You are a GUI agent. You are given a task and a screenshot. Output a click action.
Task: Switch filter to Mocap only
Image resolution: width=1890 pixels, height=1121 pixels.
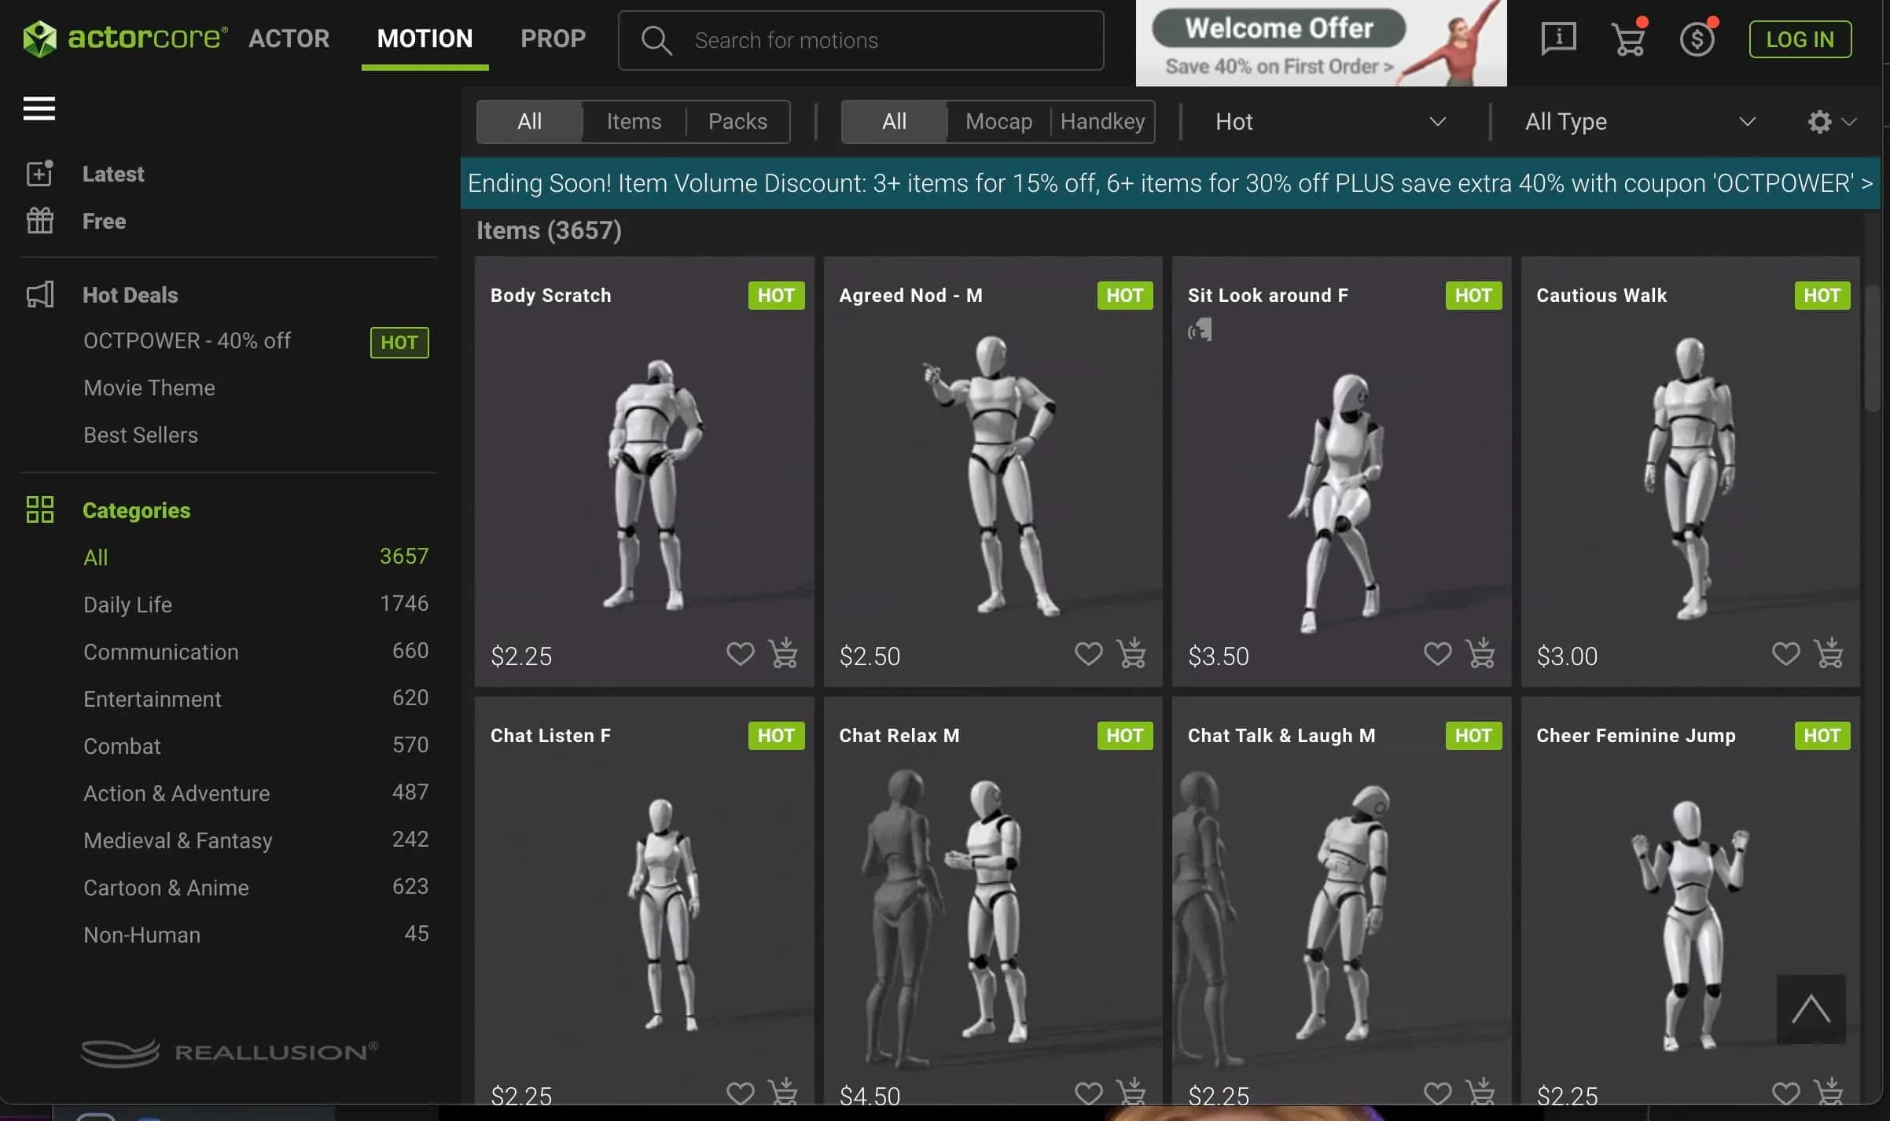tap(998, 121)
